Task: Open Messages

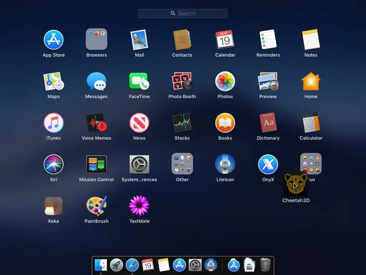Action: coord(97,81)
